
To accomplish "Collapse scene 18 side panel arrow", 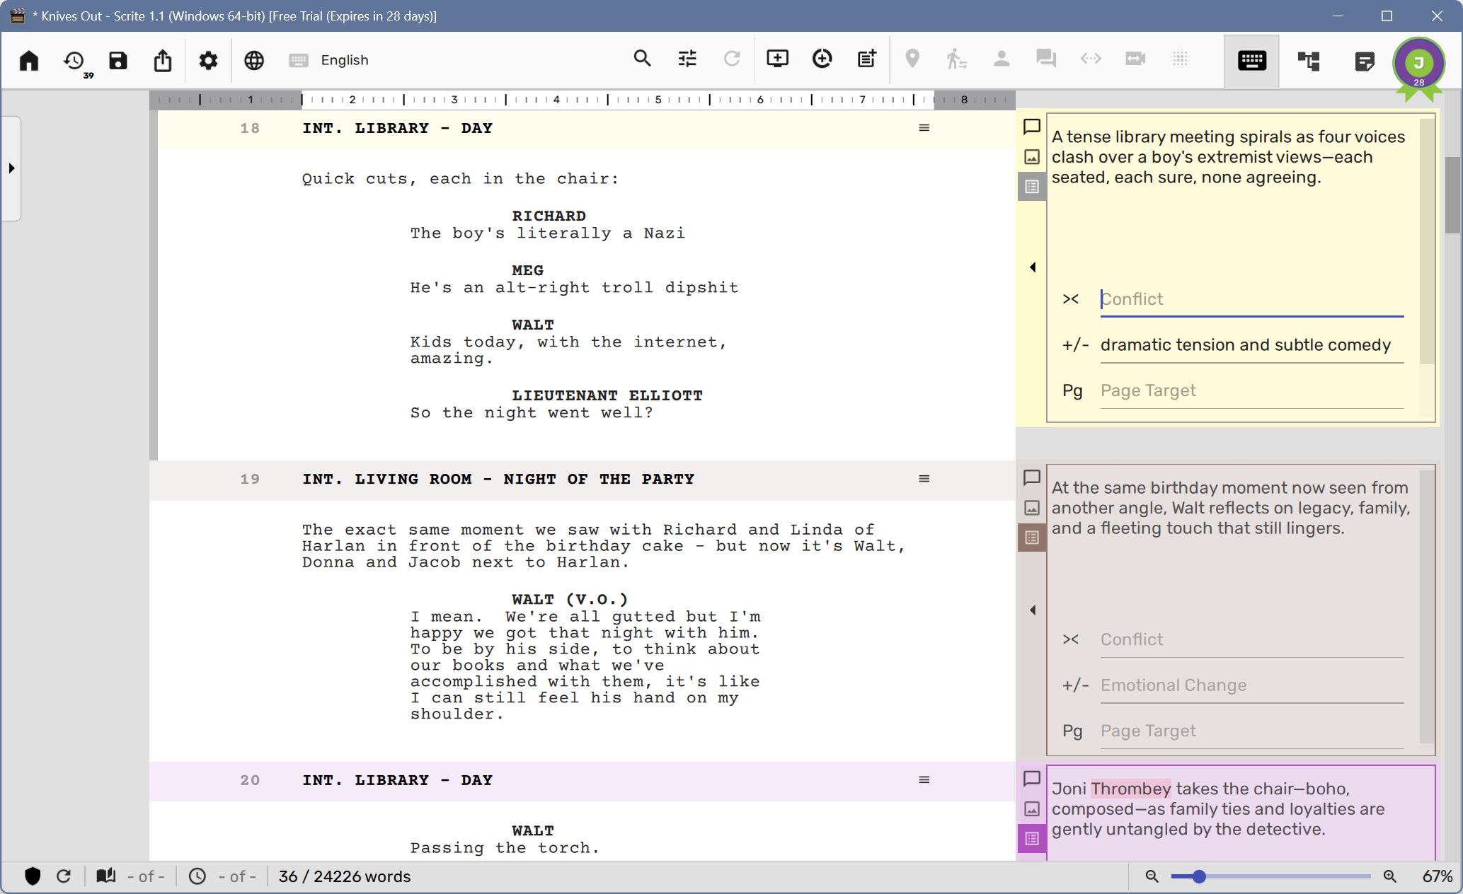I will (x=1033, y=267).
